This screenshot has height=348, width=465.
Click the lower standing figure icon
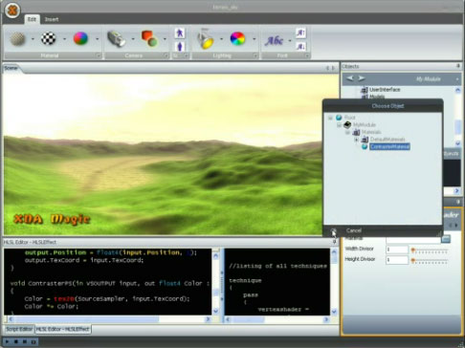point(180,47)
